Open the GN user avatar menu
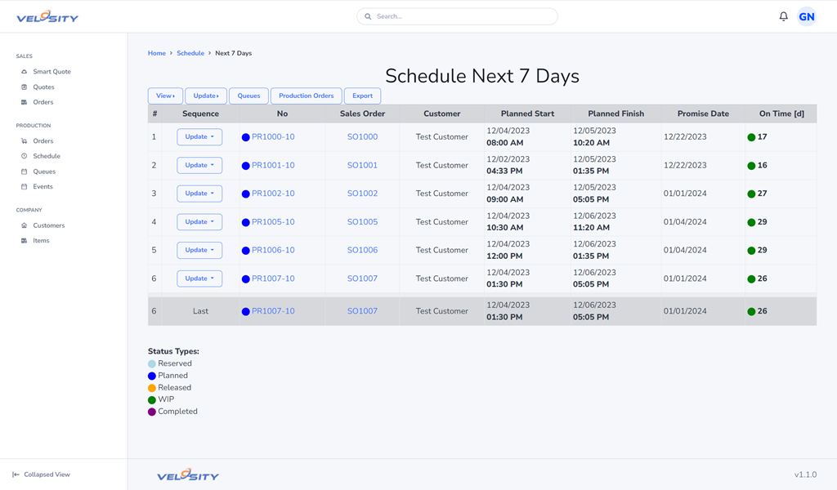837x490 pixels. coord(806,16)
